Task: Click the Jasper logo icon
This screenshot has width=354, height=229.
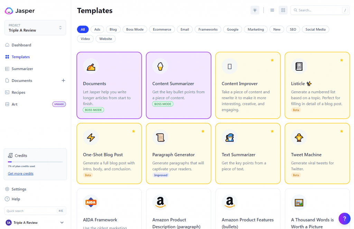Action: click(9, 11)
